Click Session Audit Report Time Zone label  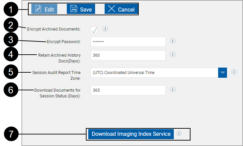pyautogui.click(x=57, y=75)
